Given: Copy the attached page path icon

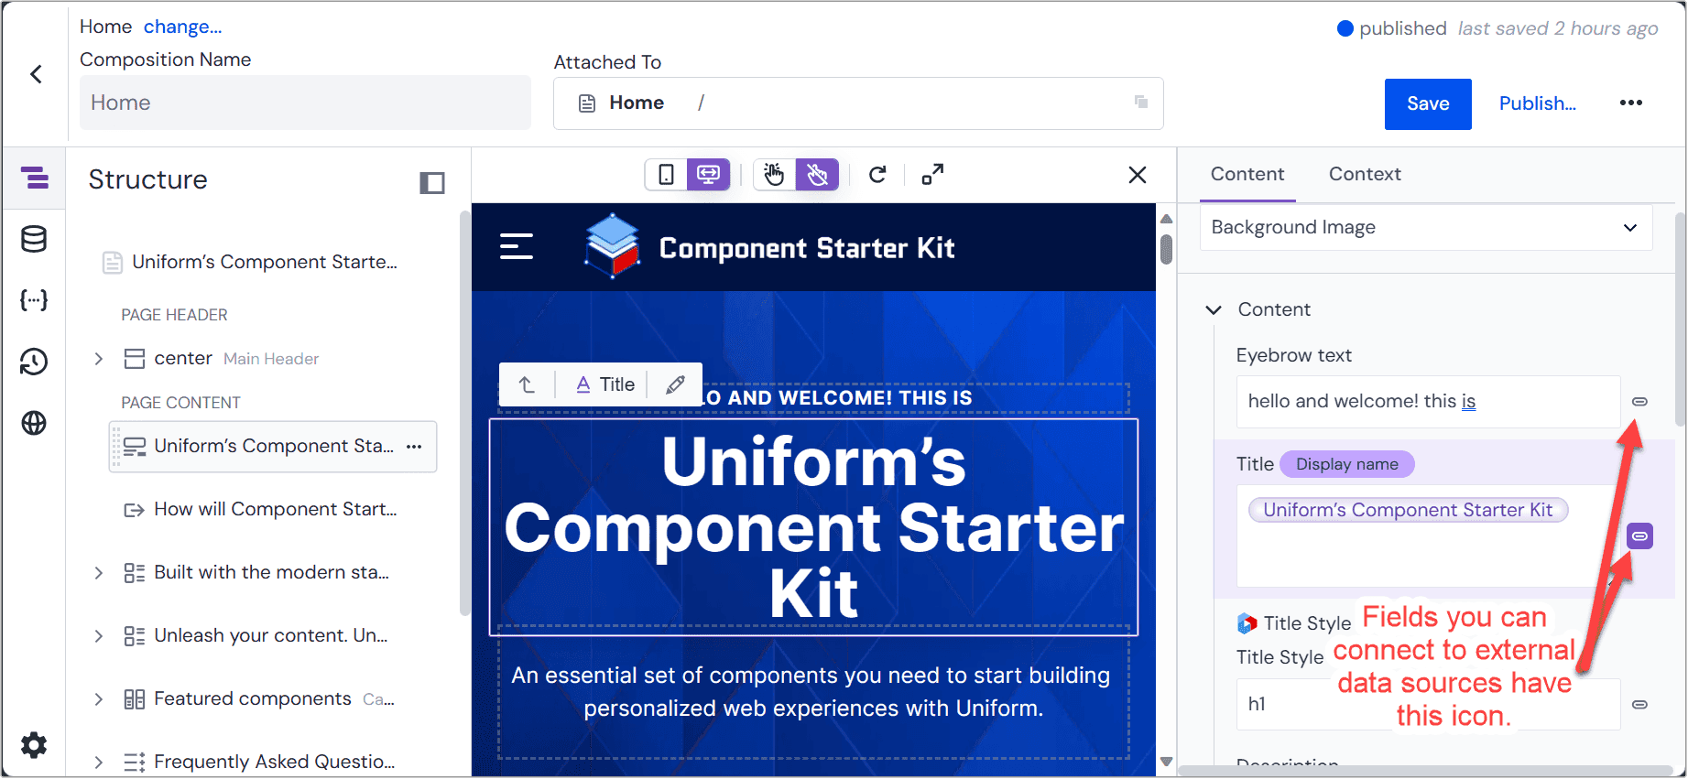Looking at the screenshot, I should click(1141, 102).
